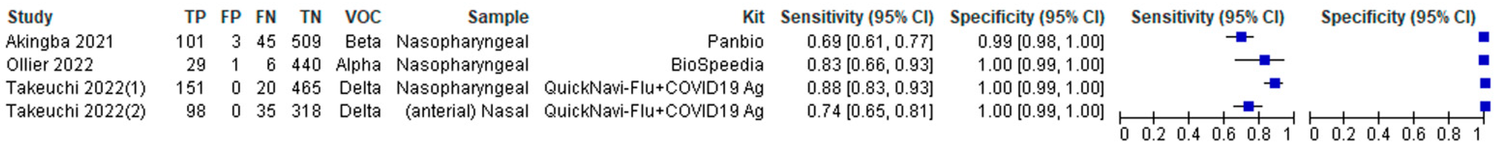Click the Takeuchi 2022(1) study label
Screen dimensions: 1500x148
[76, 88]
